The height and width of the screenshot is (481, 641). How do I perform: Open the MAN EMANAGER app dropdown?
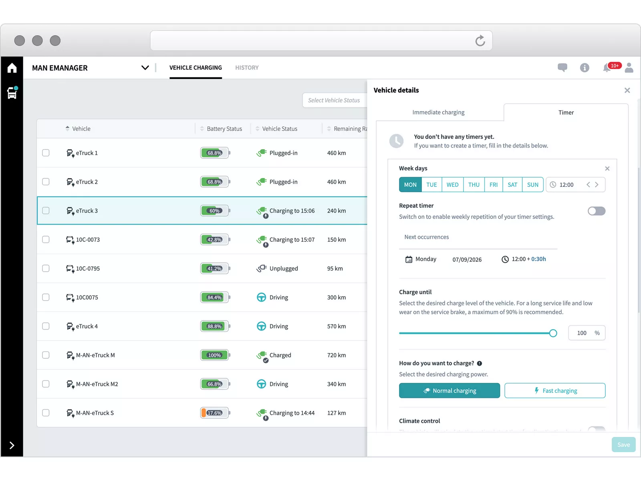point(145,68)
